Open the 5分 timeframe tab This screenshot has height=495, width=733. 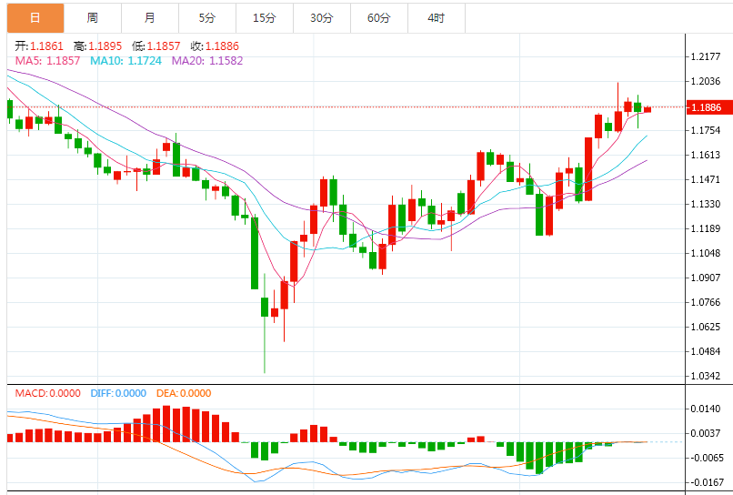click(x=207, y=18)
